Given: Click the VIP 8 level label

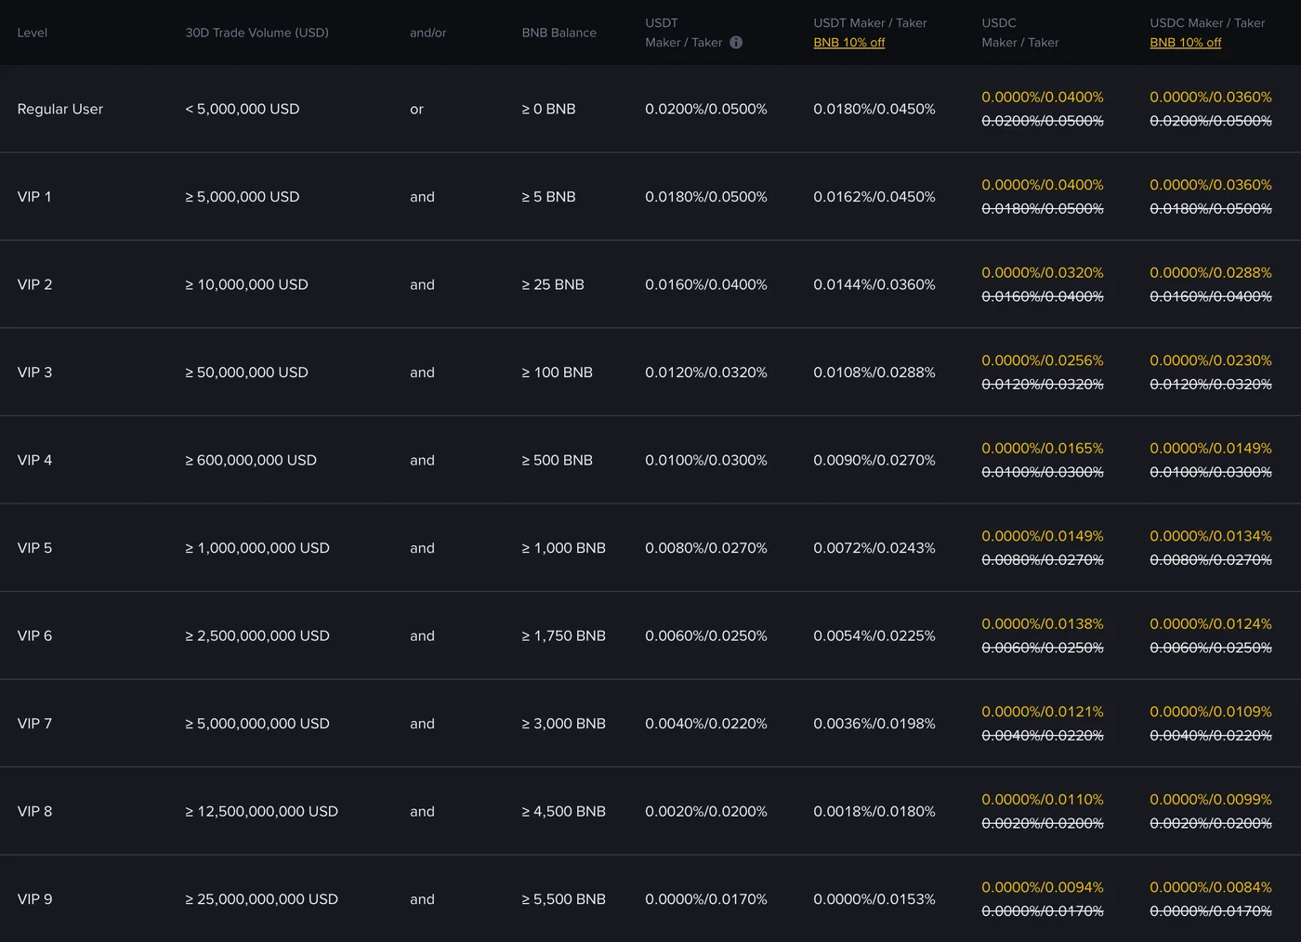Looking at the screenshot, I should tap(34, 811).
